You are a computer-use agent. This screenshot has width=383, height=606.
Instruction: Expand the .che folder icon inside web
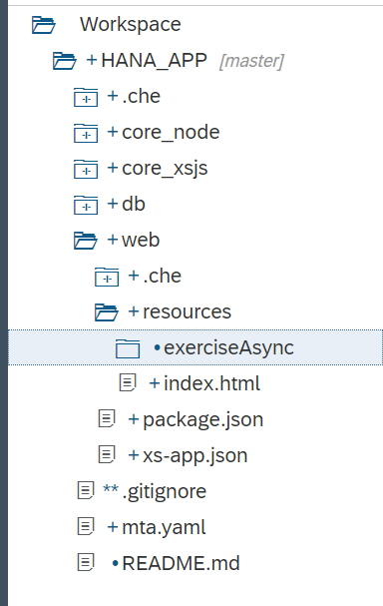coord(107,277)
